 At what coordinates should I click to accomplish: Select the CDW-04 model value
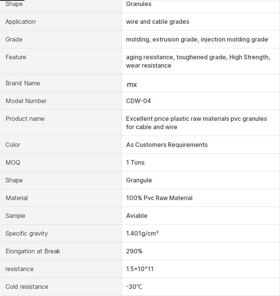(x=138, y=101)
